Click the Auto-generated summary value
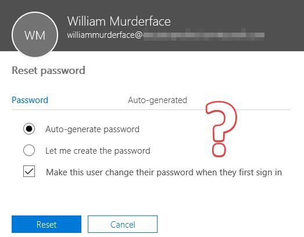Image resolution: width=304 pixels, height=237 pixels. tap(158, 100)
